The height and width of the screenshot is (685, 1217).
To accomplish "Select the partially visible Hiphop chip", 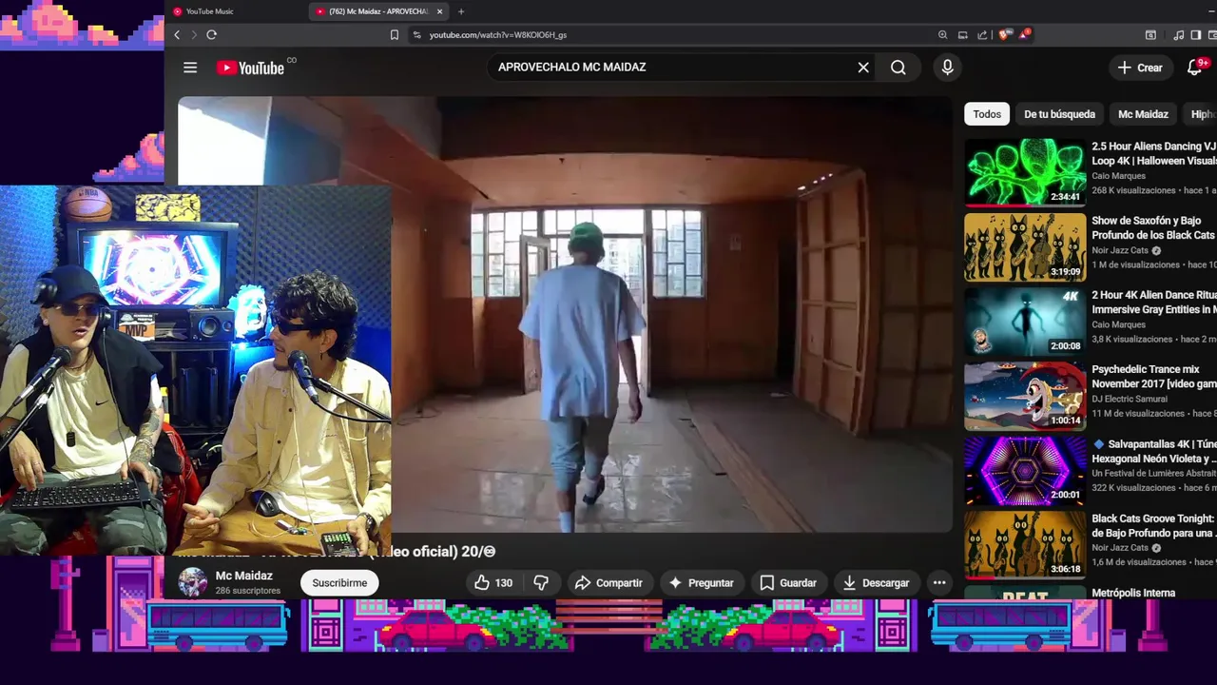I will (1202, 114).
